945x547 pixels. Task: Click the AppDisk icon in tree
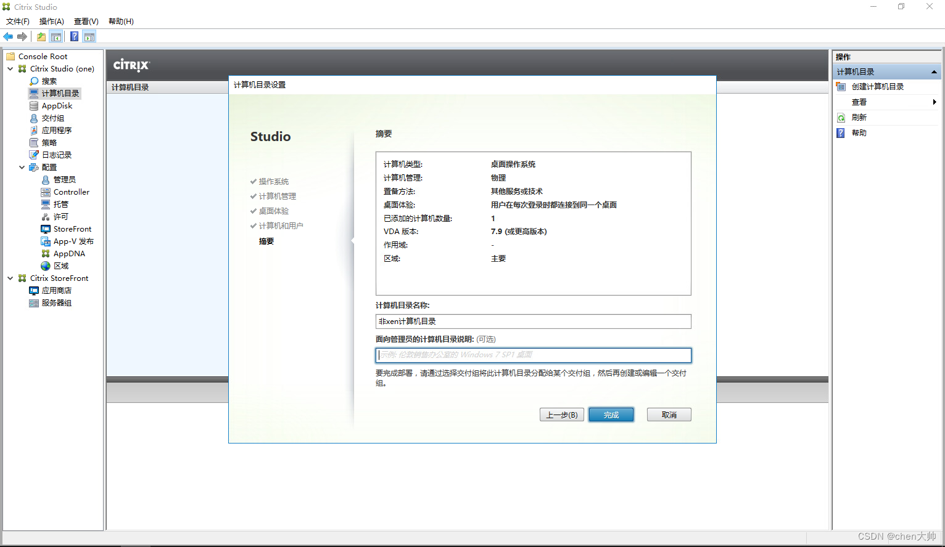(34, 106)
